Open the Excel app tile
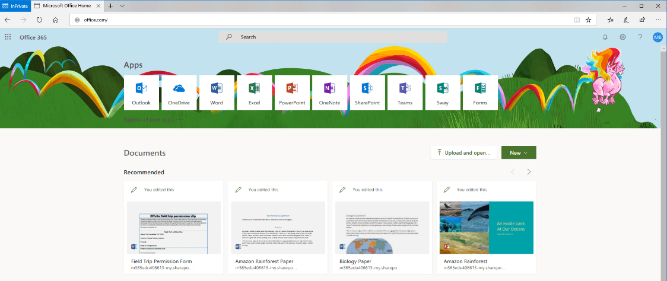The height and width of the screenshot is (281, 667). 254,92
